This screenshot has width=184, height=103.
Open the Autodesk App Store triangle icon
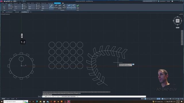click(169, 1)
